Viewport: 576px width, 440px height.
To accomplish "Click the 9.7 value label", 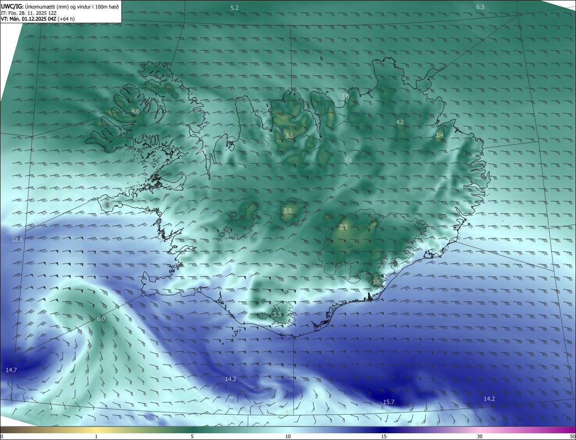I will [x=289, y=412].
